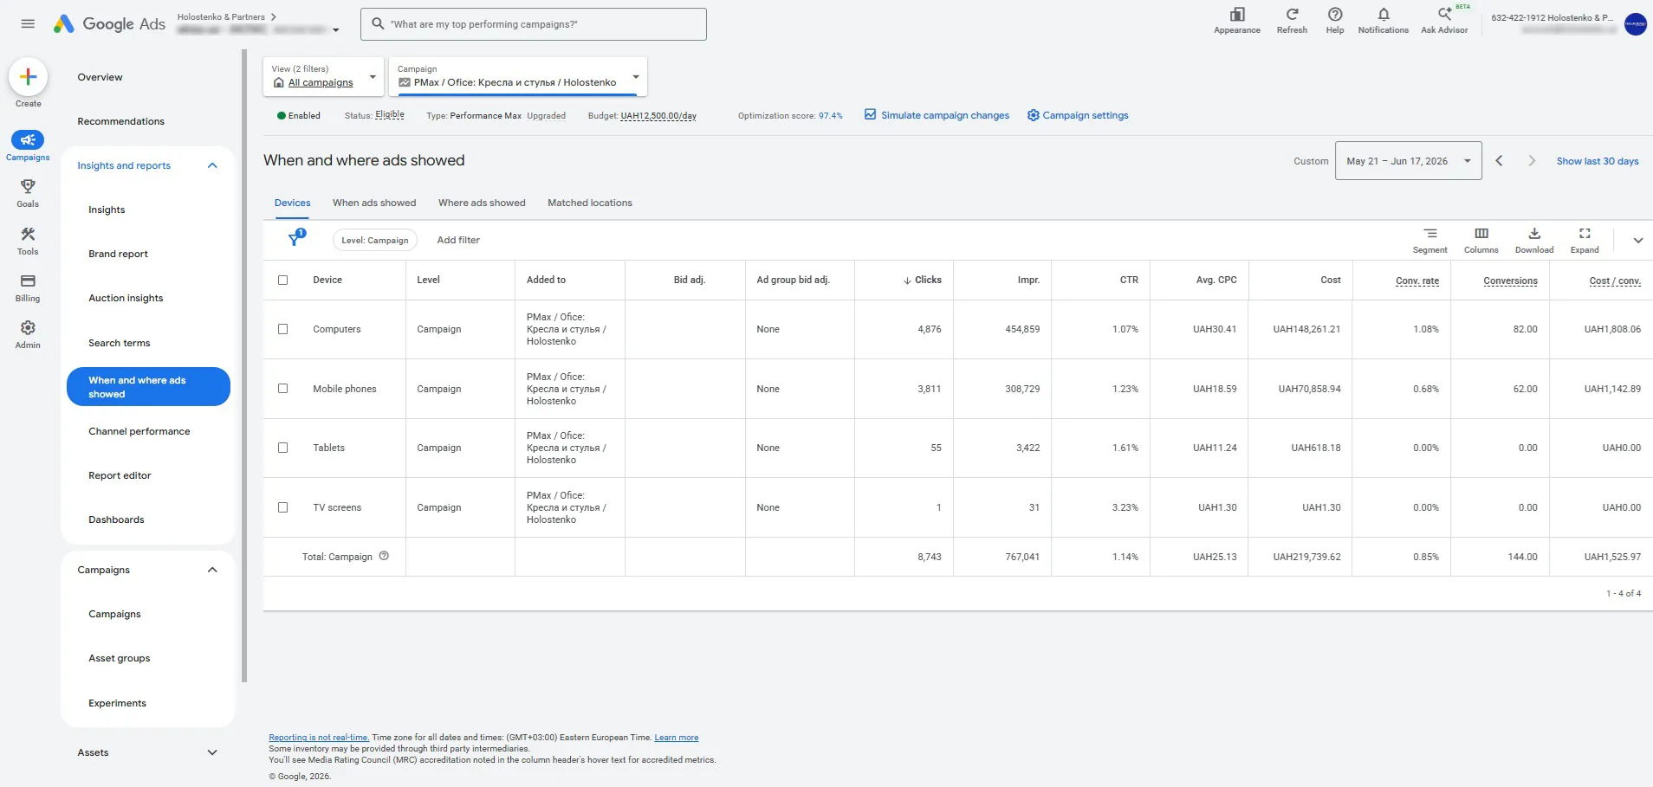Open the Columns chooser

(1481, 240)
